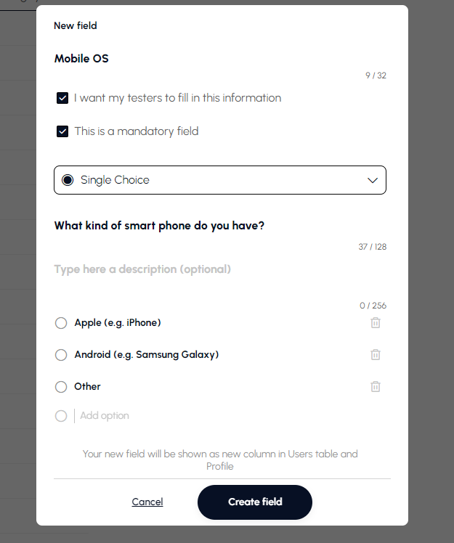454x543 pixels.
Task: Uncheck 'I want my testers to fill in'
Action: [62, 98]
